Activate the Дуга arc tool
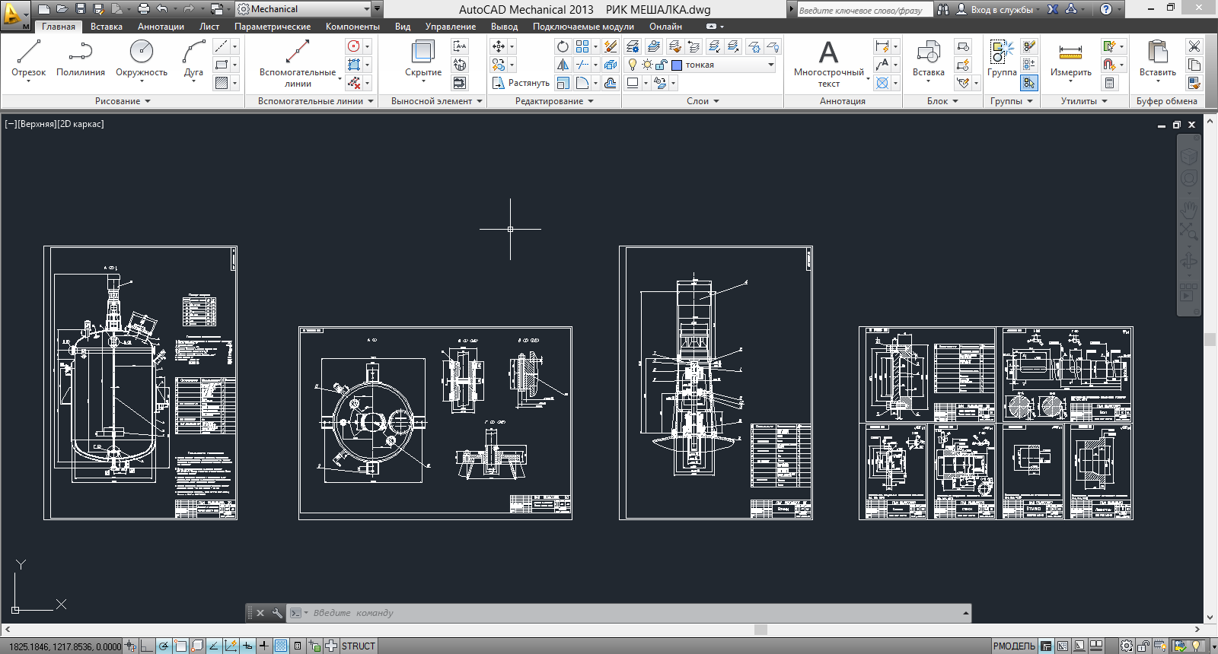Viewport: 1218px width, 654px height. pos(193,59)
